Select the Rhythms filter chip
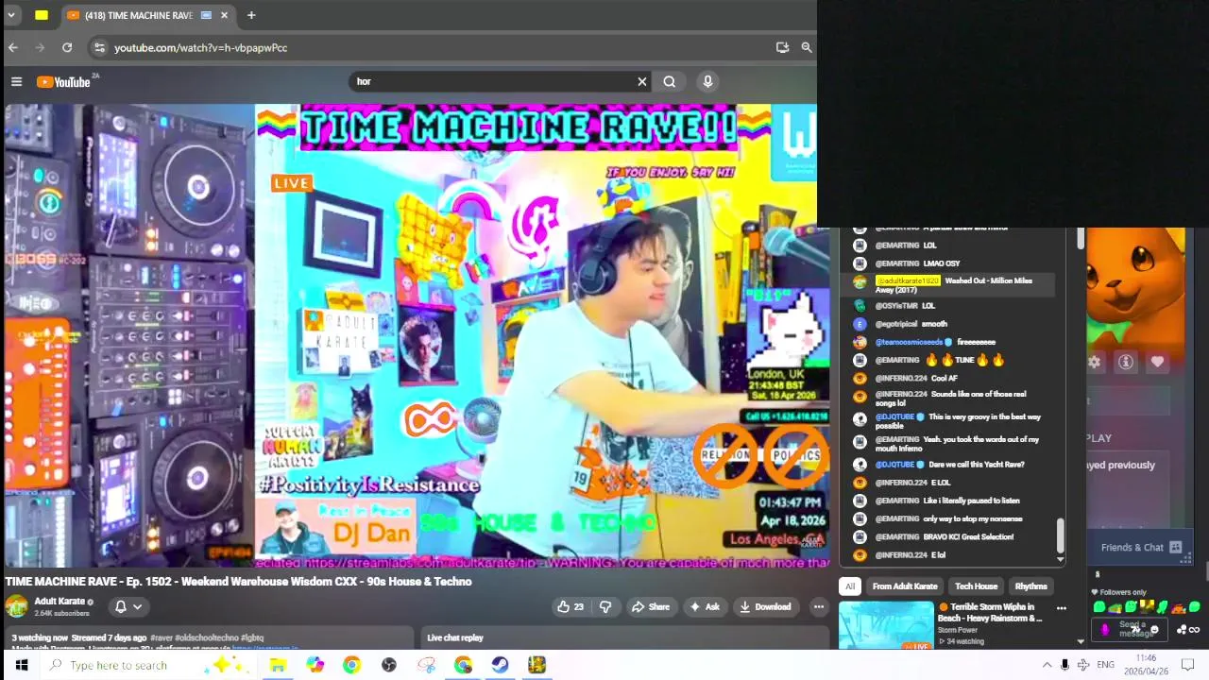This screenshot has width=1209, height=680. [x=1030, y=586]
